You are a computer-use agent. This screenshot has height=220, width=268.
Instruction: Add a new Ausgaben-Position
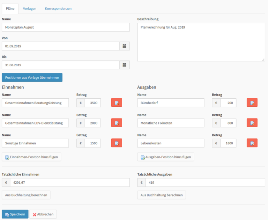(166, 157)
